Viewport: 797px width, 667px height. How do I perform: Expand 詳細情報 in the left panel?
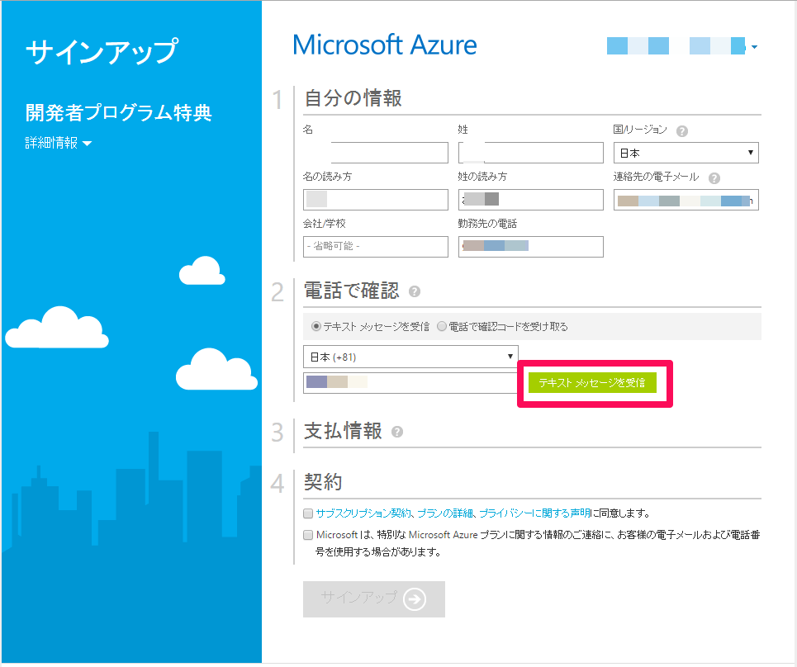[x=59, y=143]
